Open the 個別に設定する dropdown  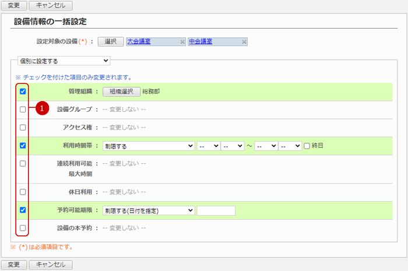pos(64,60)
